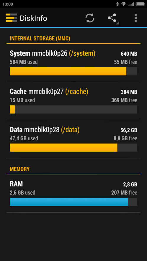Tap the System partition usage bar

point(73,71)
